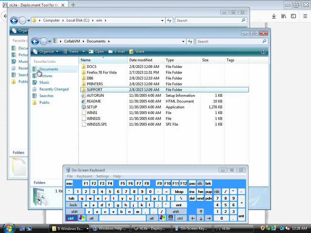Click Back arrow in the win folder window

[14, 20]
